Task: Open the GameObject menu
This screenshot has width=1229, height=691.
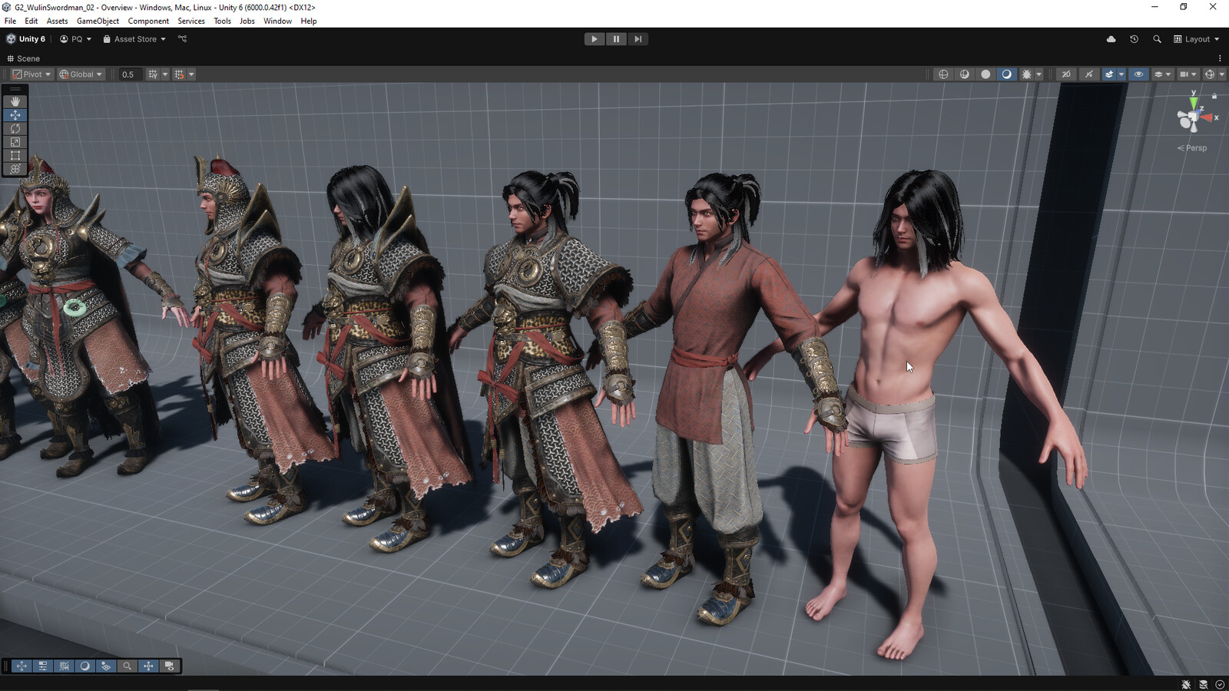Action: click(x=98, y=21)
